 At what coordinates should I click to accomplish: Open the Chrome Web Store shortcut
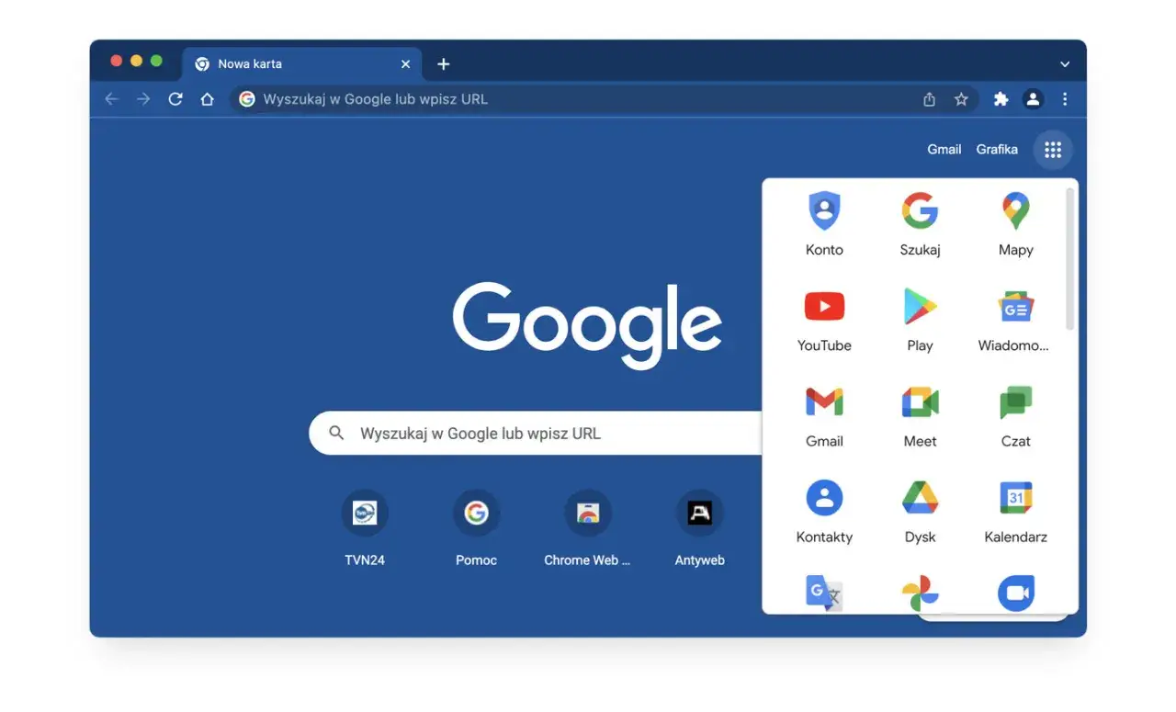(588, 529)
